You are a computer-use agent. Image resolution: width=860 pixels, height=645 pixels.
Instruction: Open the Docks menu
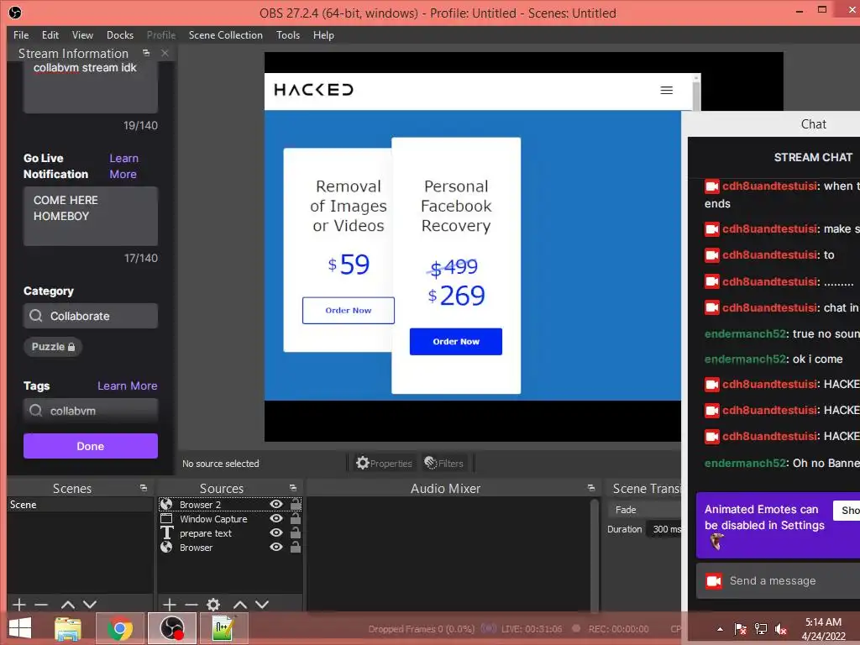point(120,35)
